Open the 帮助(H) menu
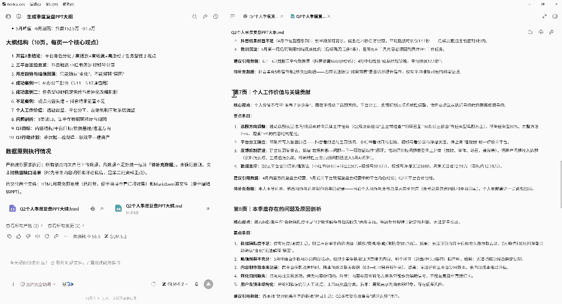 point(68,4)
